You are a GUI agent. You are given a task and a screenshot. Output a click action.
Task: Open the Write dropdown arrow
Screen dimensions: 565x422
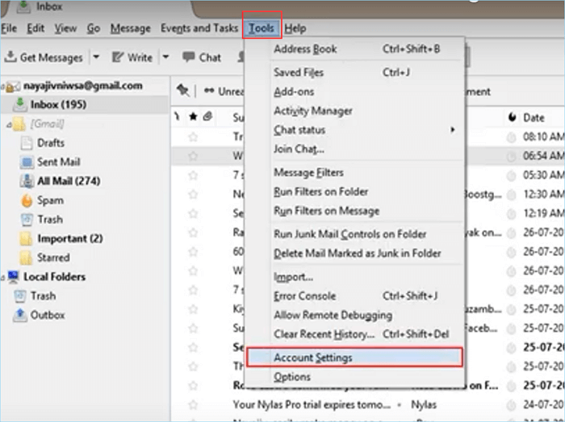(x=165, y=57)
